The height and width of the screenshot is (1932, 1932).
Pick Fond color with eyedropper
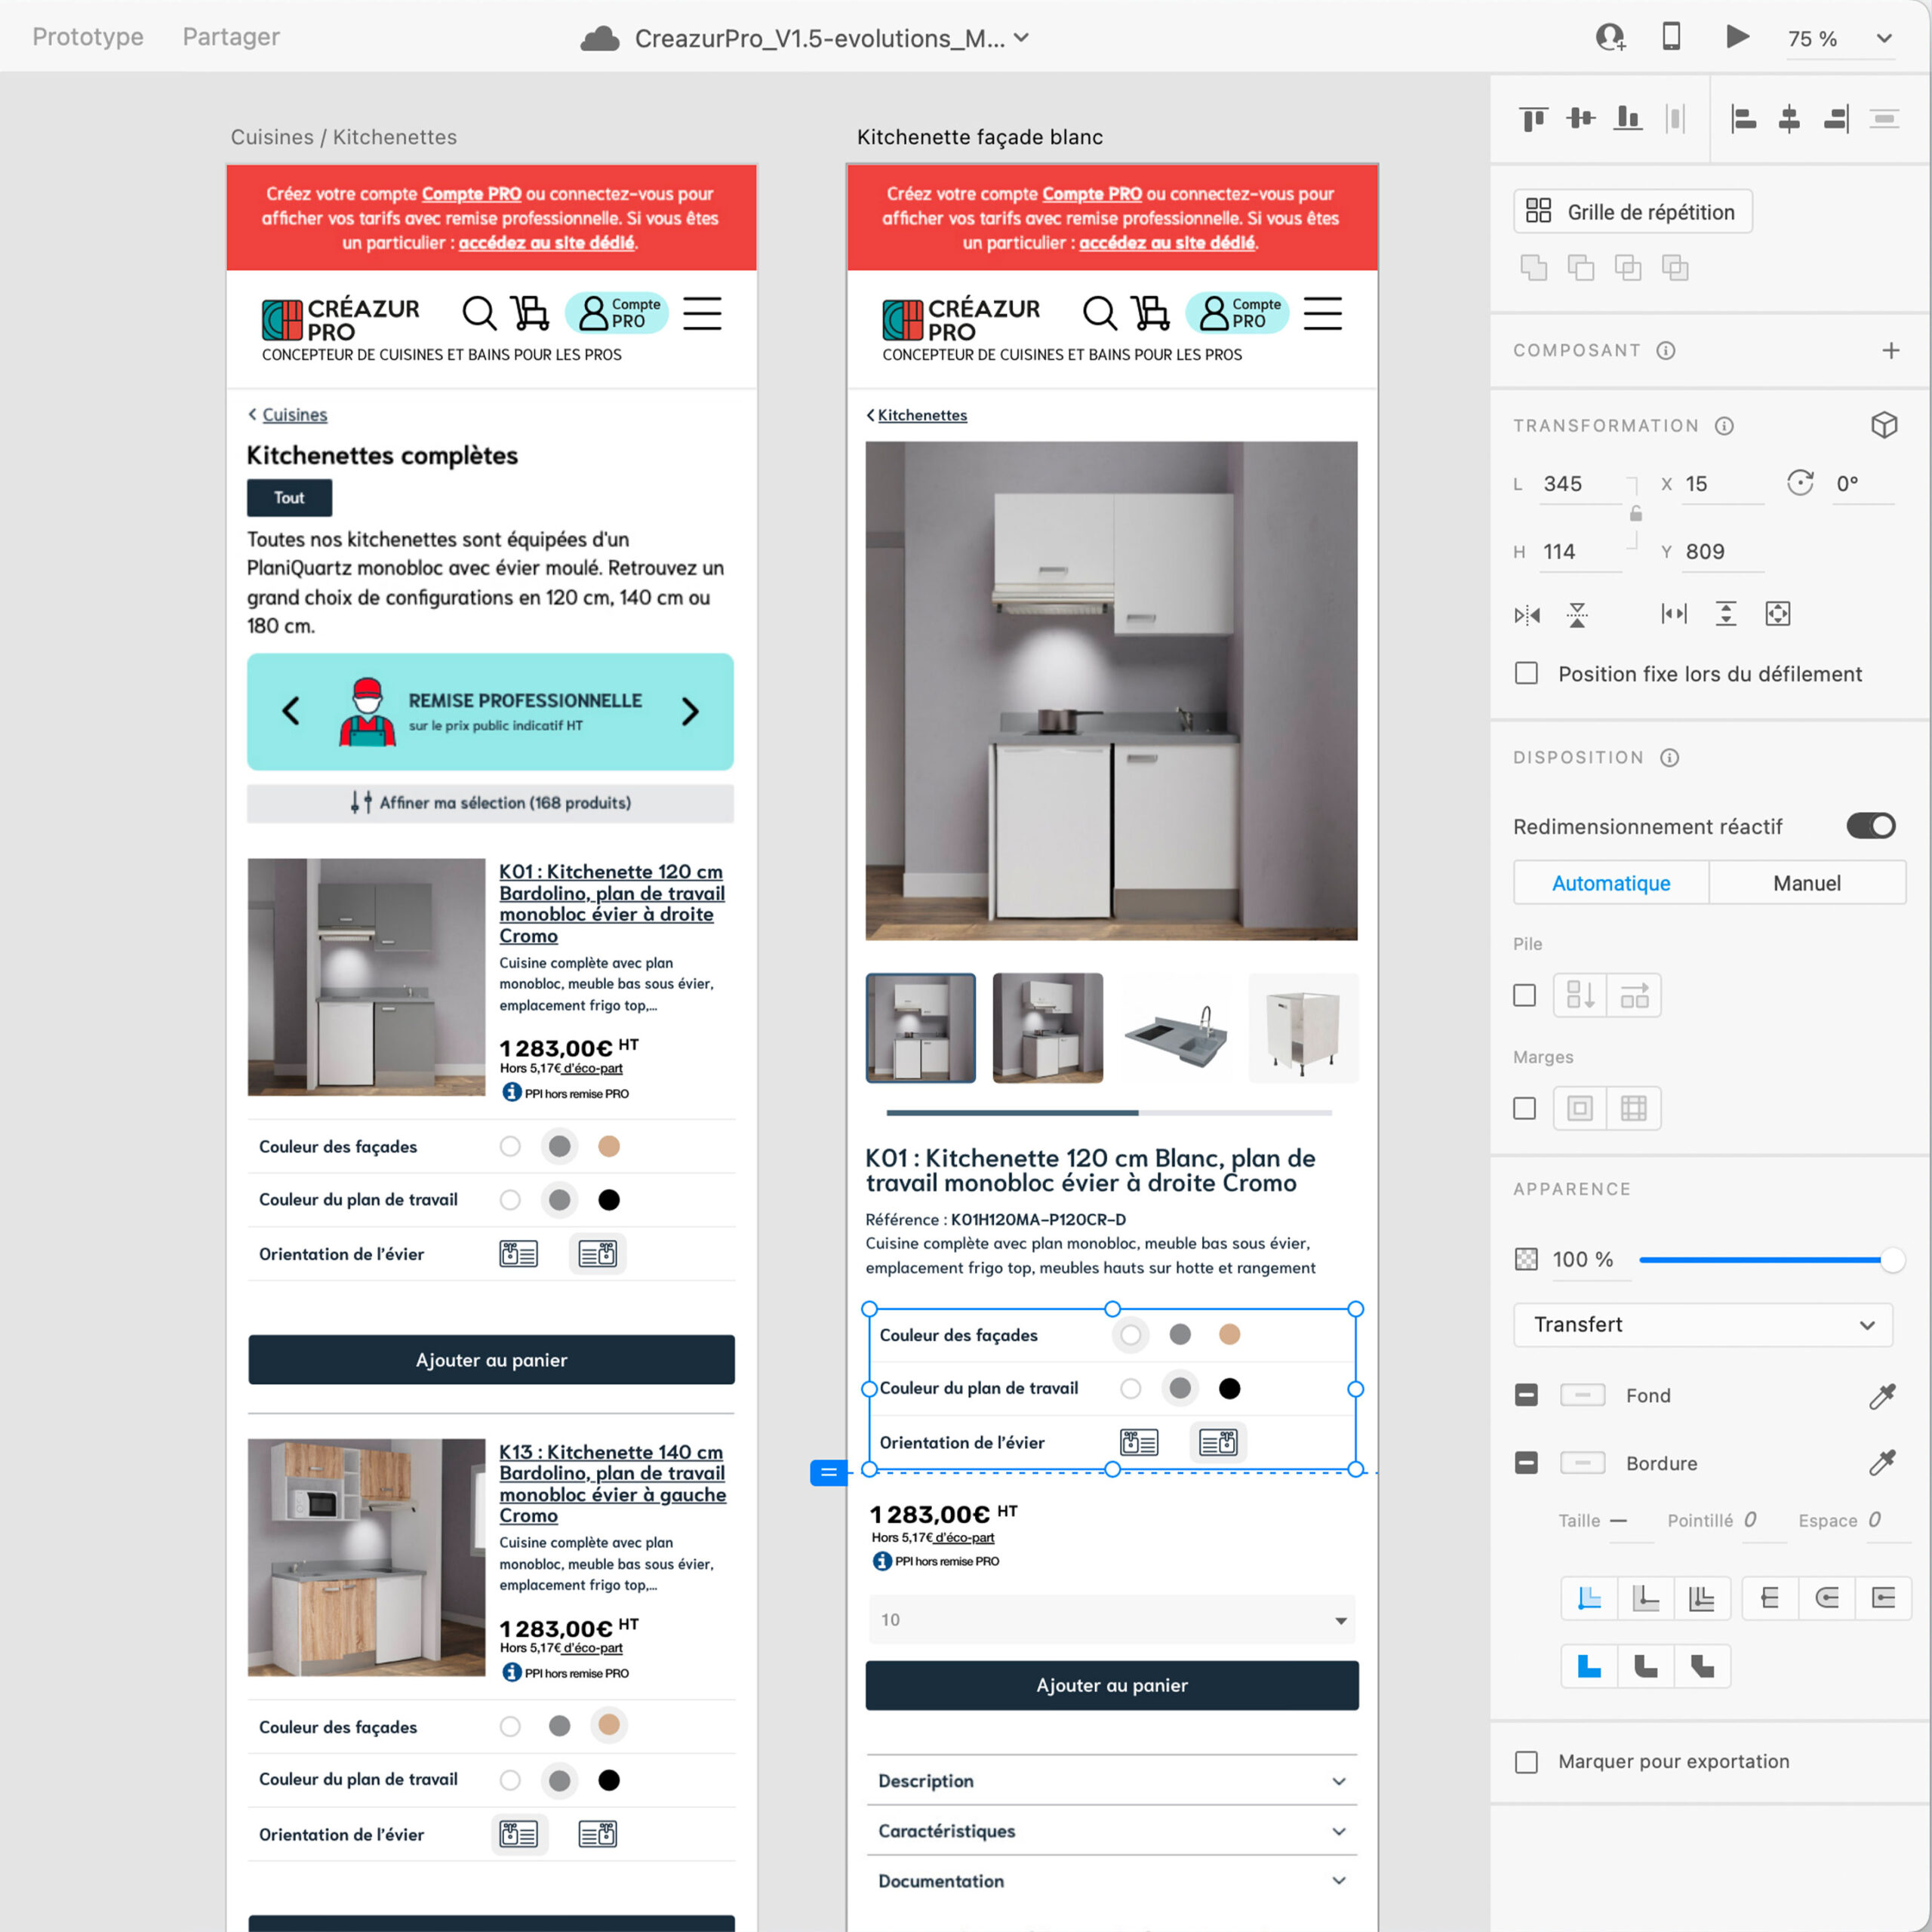point(1882,1396)
